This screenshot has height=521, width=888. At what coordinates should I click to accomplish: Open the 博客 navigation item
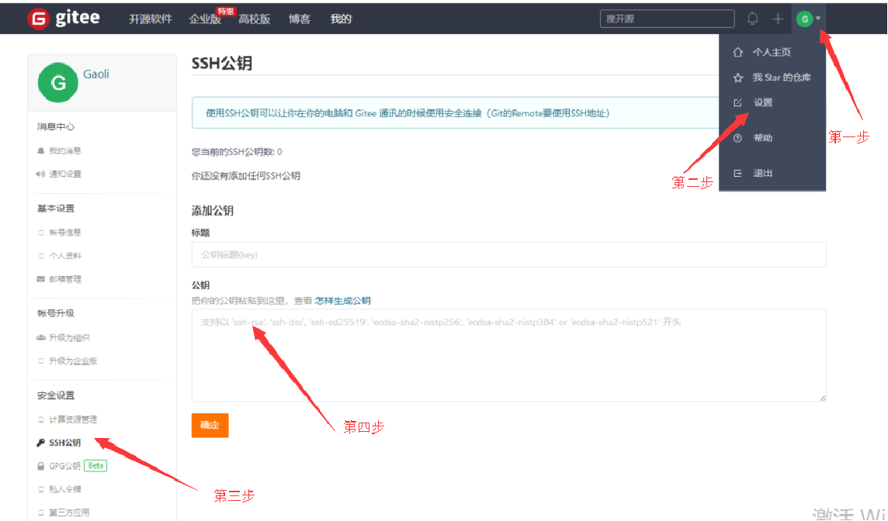point(299,19)
